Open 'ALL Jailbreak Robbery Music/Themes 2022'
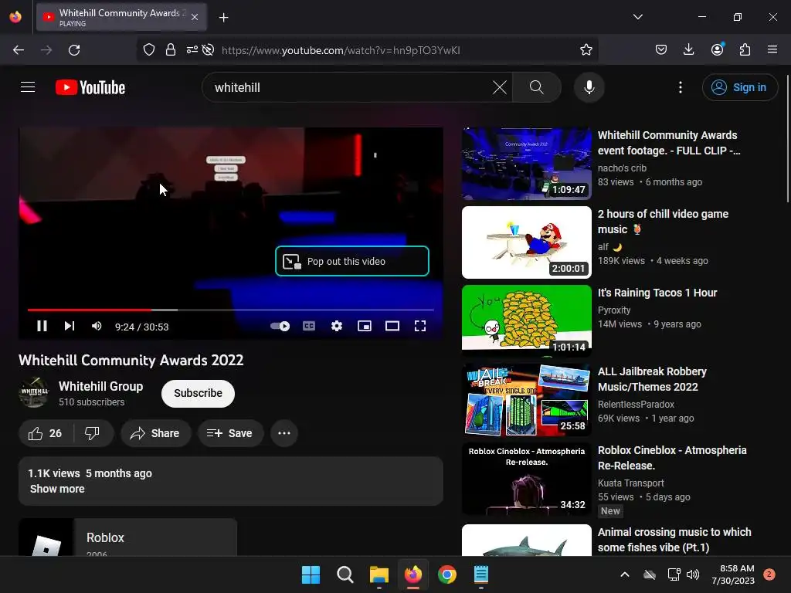Viewport: 791px width, 593px height. tap(652, 379)
